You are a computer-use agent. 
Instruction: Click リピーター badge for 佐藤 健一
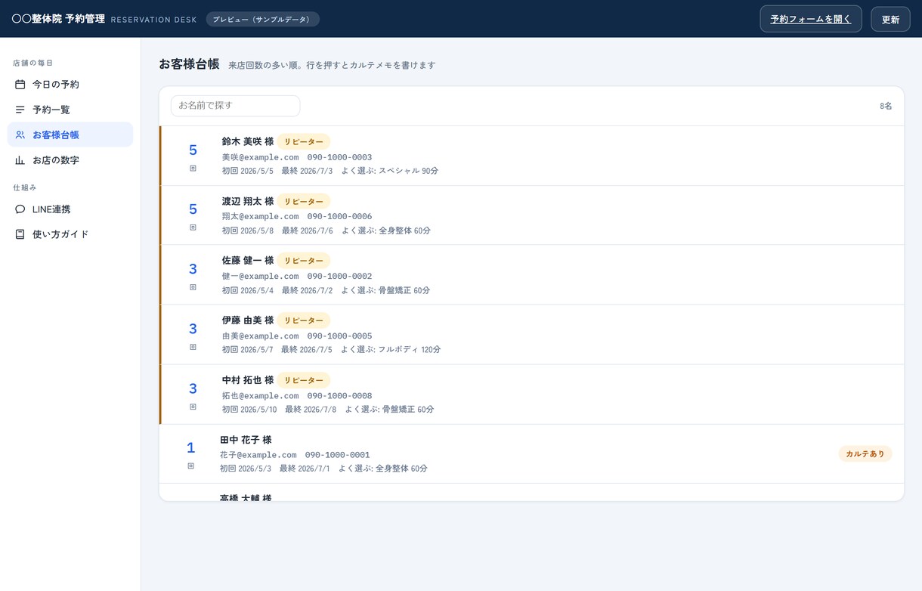coord(304,261)
